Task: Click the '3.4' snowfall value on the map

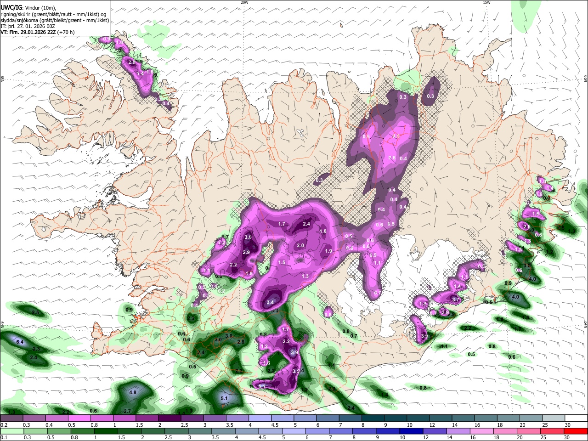Action: (x=270, y=303)
